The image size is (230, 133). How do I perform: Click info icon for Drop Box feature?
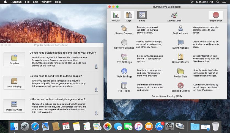96,66
